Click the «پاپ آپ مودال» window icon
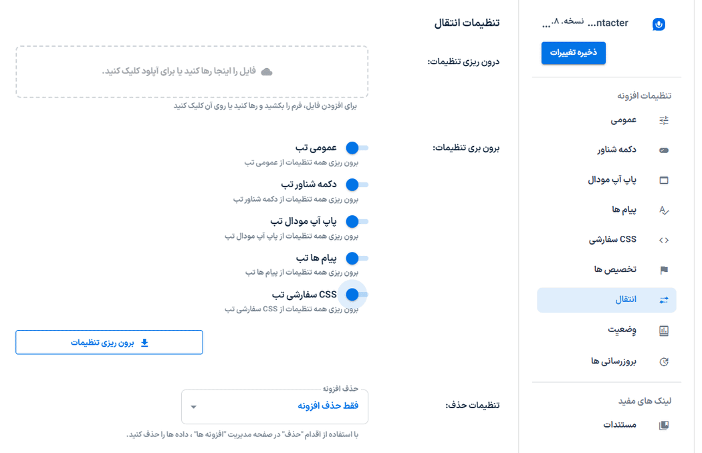This screenshot has height=453, width=702. click(x=664, y=180)
